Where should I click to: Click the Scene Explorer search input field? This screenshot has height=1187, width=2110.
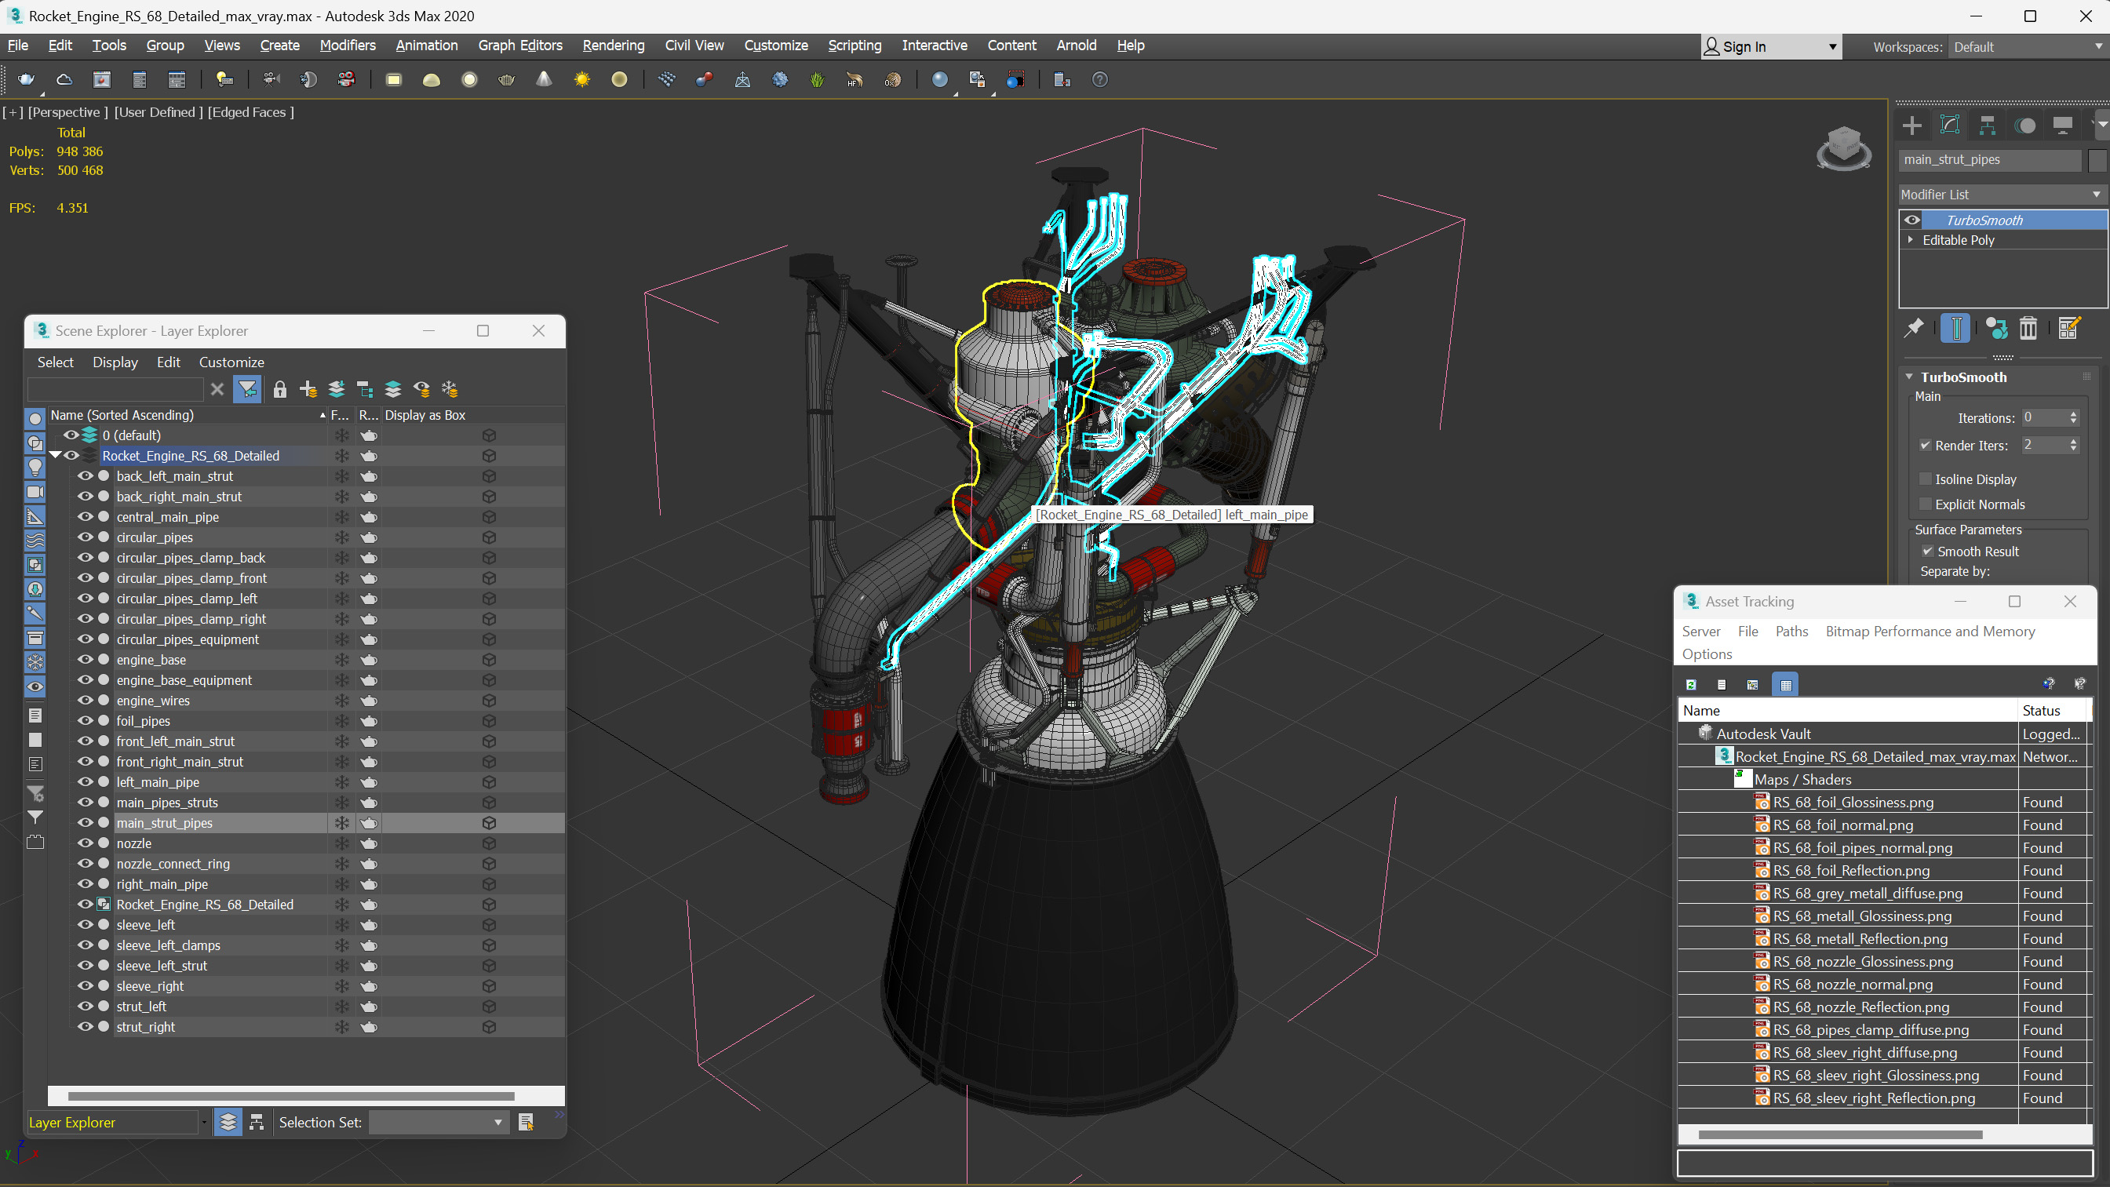(115, 389)
